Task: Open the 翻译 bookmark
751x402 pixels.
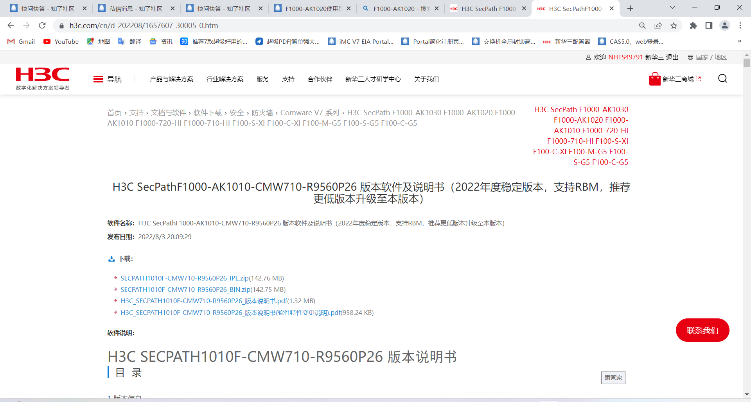Action: pyautogui.click(x=130, y=41)
